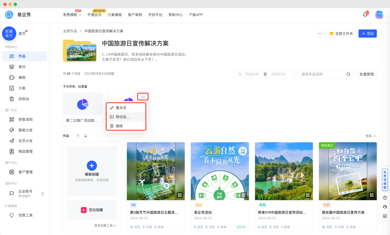The image size is (390, 235).
Task: Click QR code icon on 易企秀活动 thumbnail
Action: pyautogui.click(x=244, y=195)
